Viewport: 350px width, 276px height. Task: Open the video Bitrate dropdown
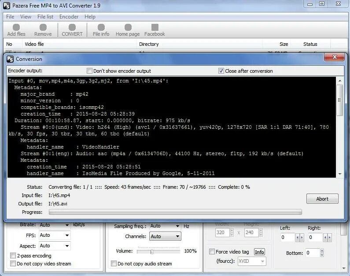55,225
